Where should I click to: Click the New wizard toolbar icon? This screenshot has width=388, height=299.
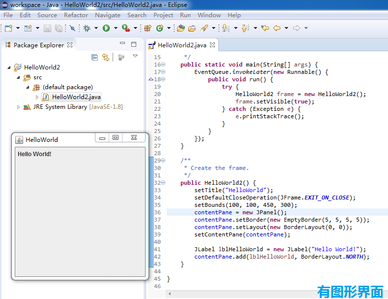click(8, 28)
